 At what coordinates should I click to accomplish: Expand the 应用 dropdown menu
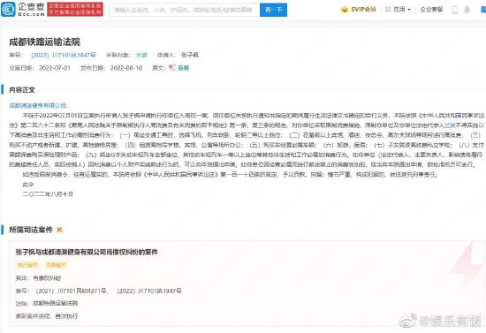[x=402, y=10]
